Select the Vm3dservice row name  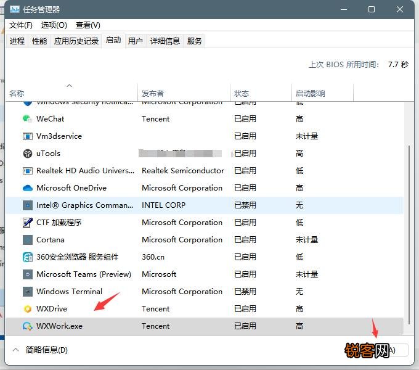point(59,136)
